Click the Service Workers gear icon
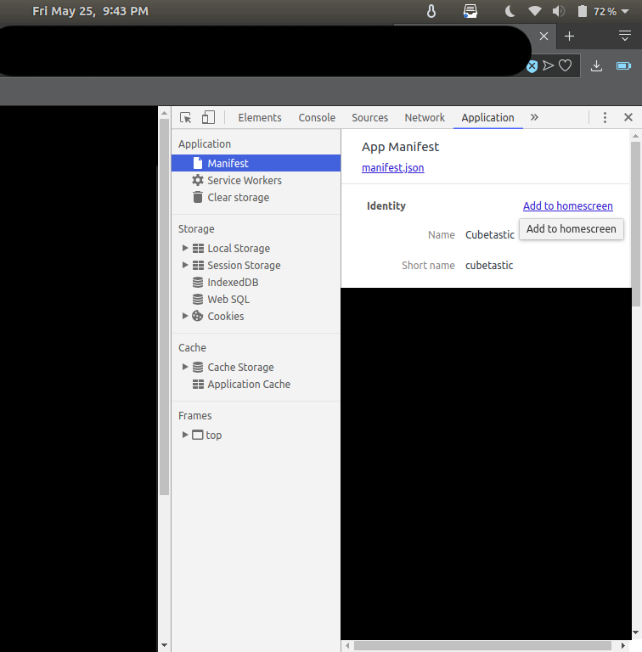This screenshot has width=642, height=652. (198, 180)
